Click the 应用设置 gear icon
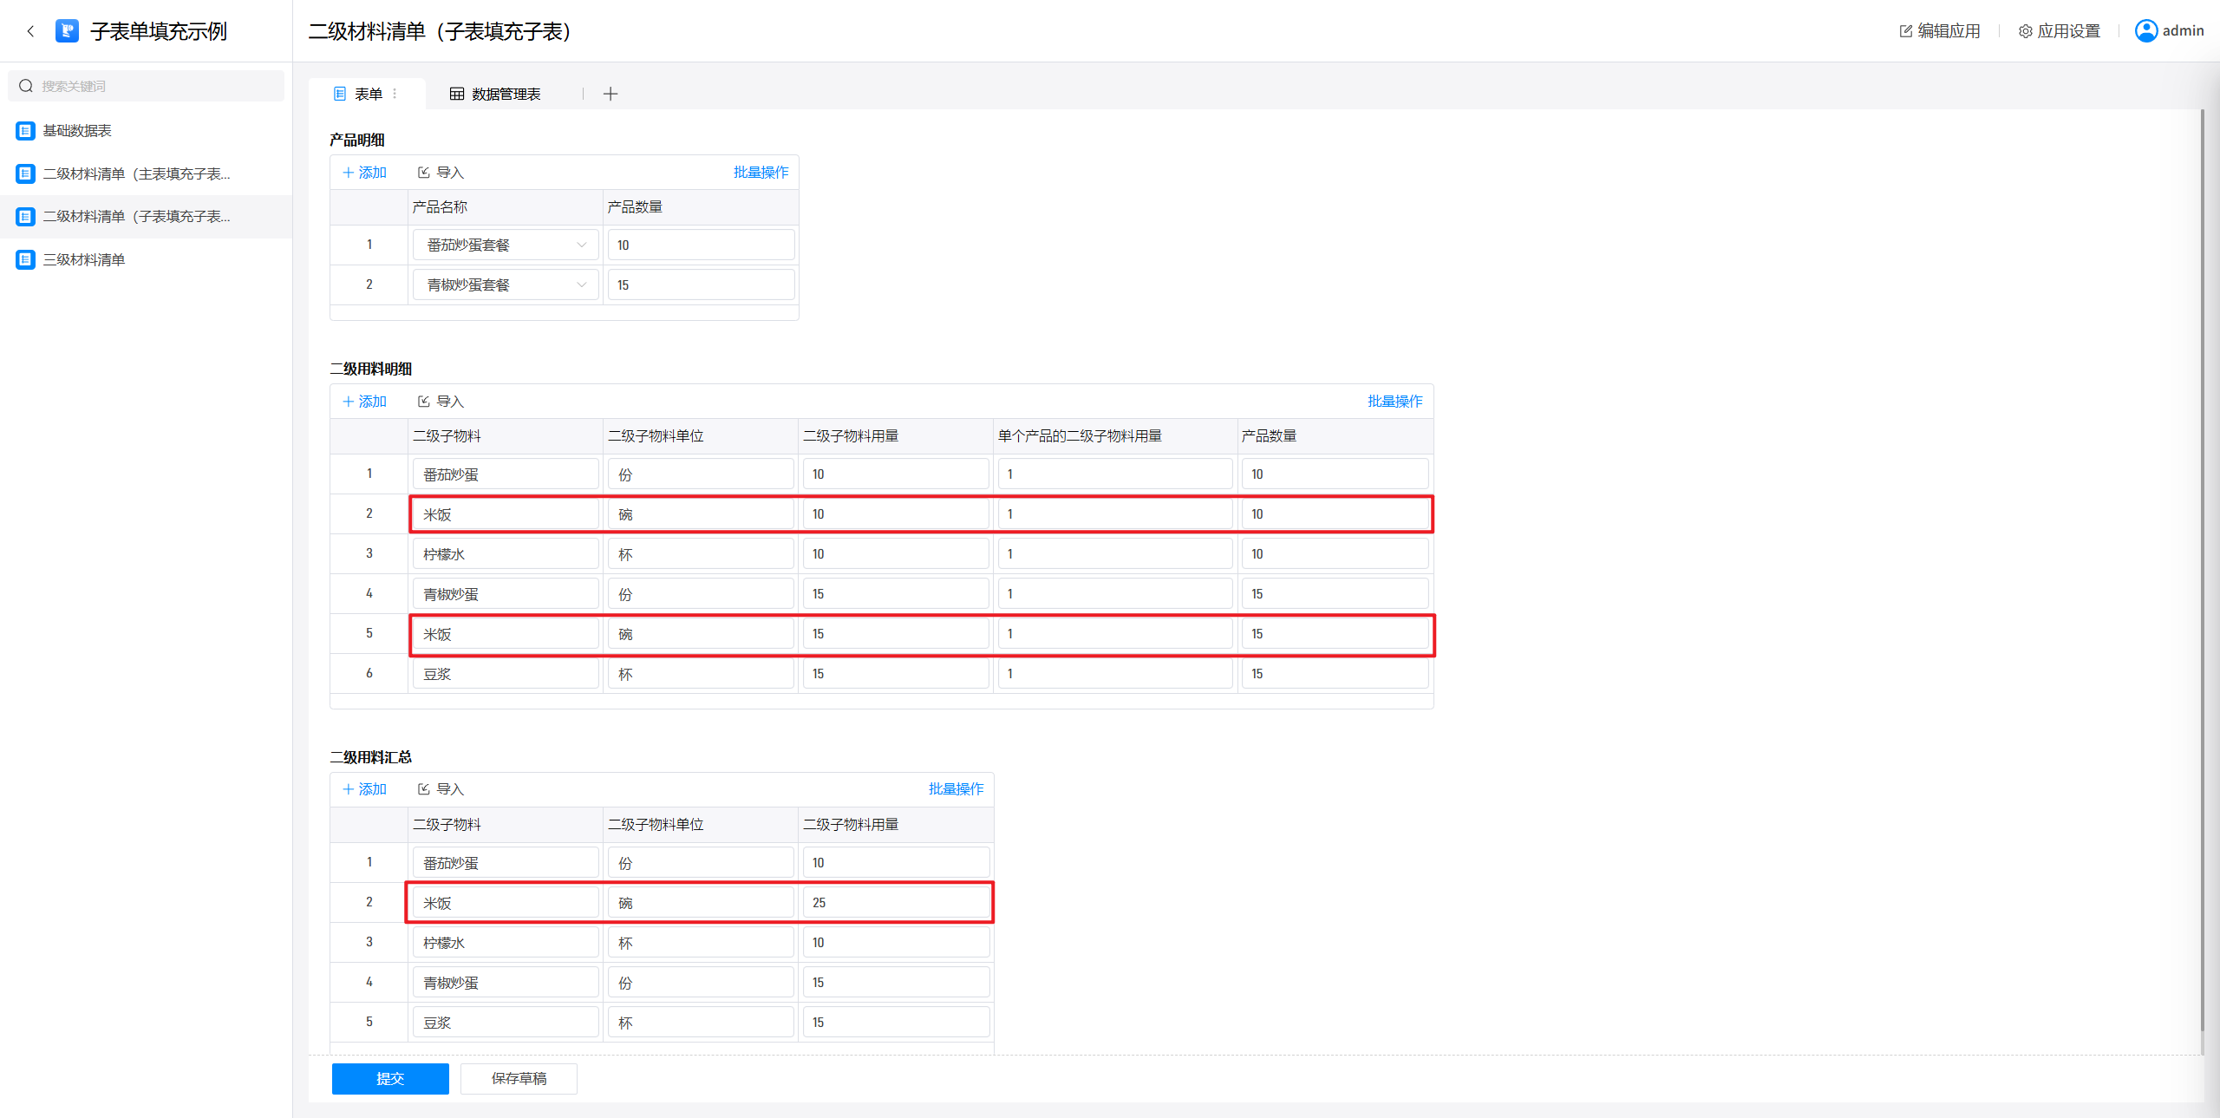 (2025, 31)
